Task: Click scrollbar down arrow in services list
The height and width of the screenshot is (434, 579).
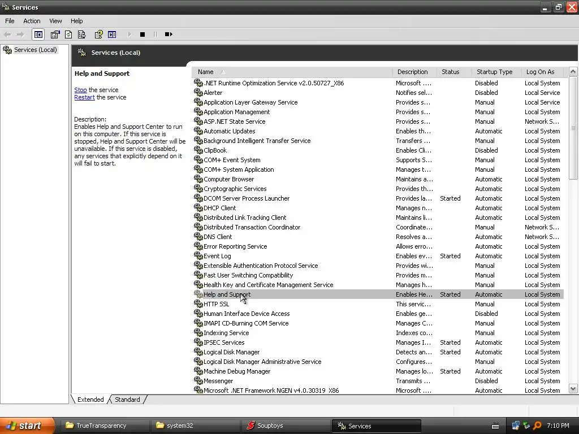Action: click(573, 388)
